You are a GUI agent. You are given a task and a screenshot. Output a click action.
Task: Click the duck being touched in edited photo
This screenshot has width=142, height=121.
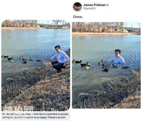click(x=101, y=62)
